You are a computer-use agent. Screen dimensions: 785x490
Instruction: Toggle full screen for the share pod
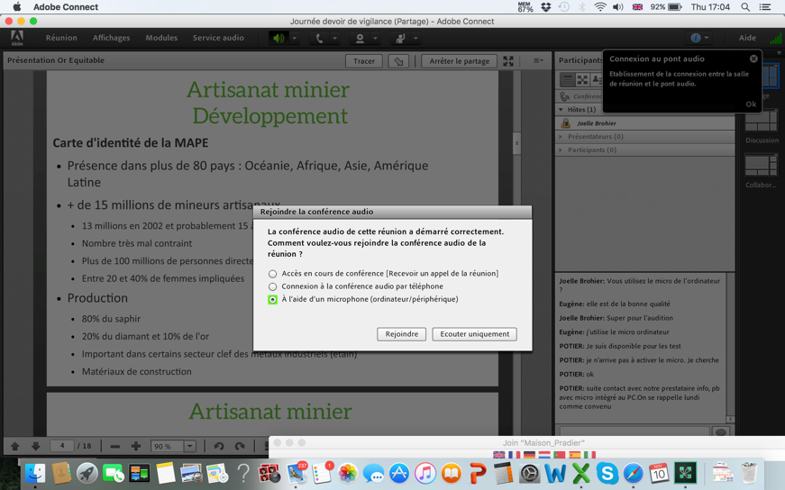[x=508, y=61]
